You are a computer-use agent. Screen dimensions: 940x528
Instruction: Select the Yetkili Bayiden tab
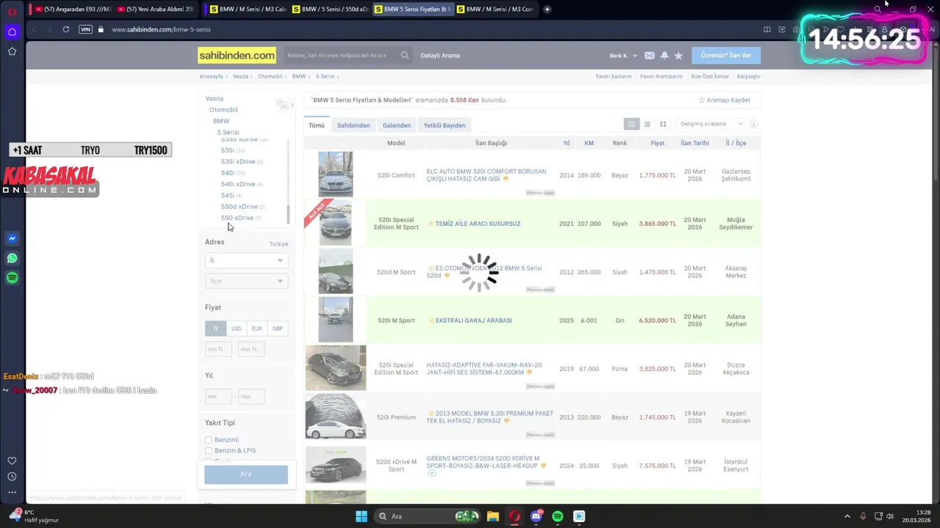point(444,125)
